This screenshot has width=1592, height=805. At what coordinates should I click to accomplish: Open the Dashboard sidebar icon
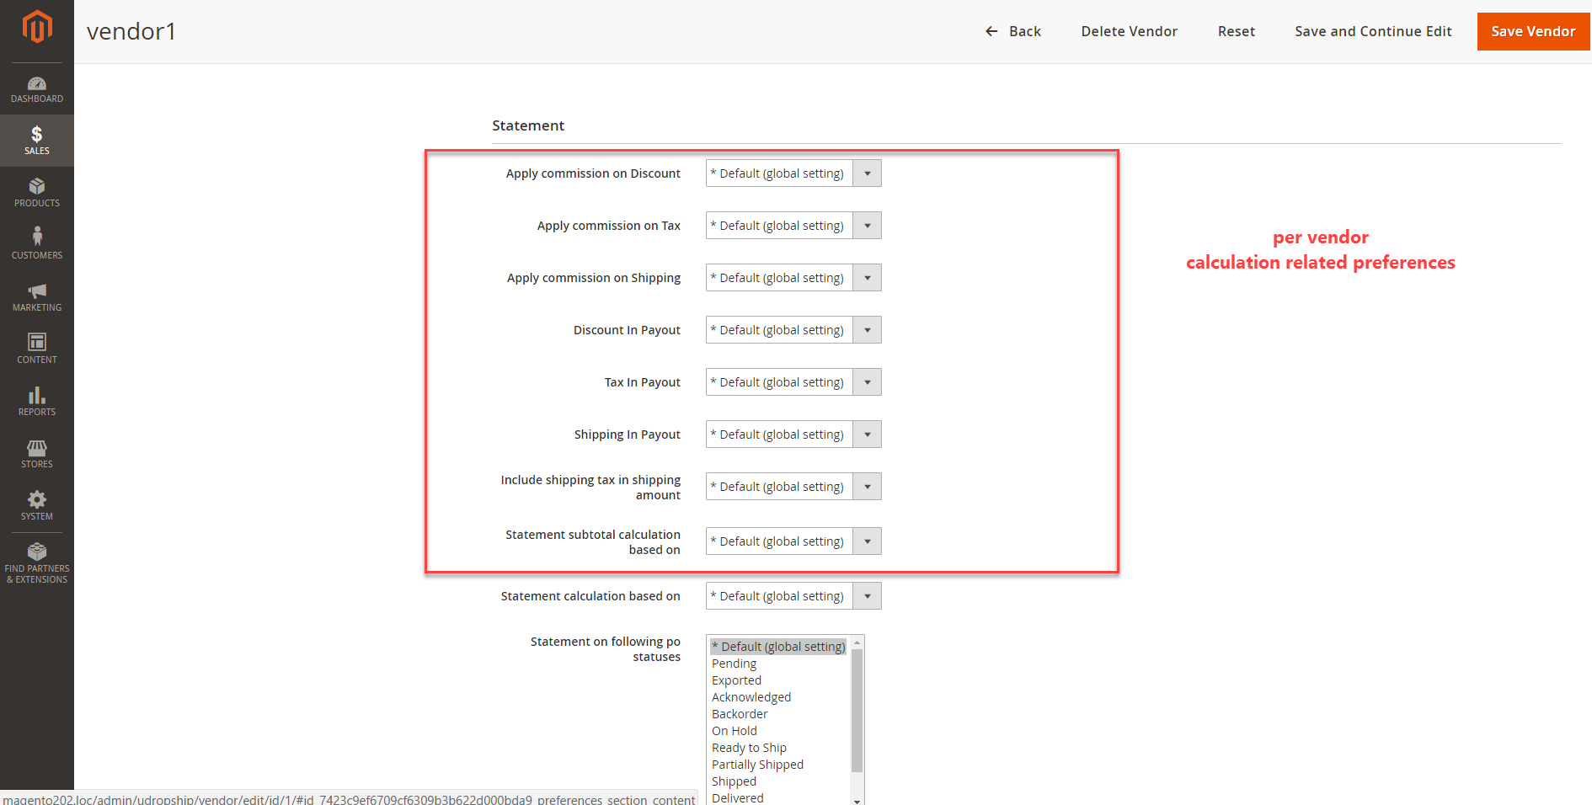[37, 89]
